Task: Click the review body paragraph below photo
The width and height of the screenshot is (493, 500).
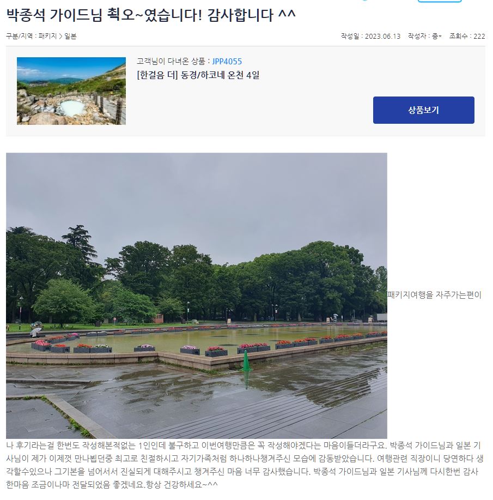Action: coord(245,465)
